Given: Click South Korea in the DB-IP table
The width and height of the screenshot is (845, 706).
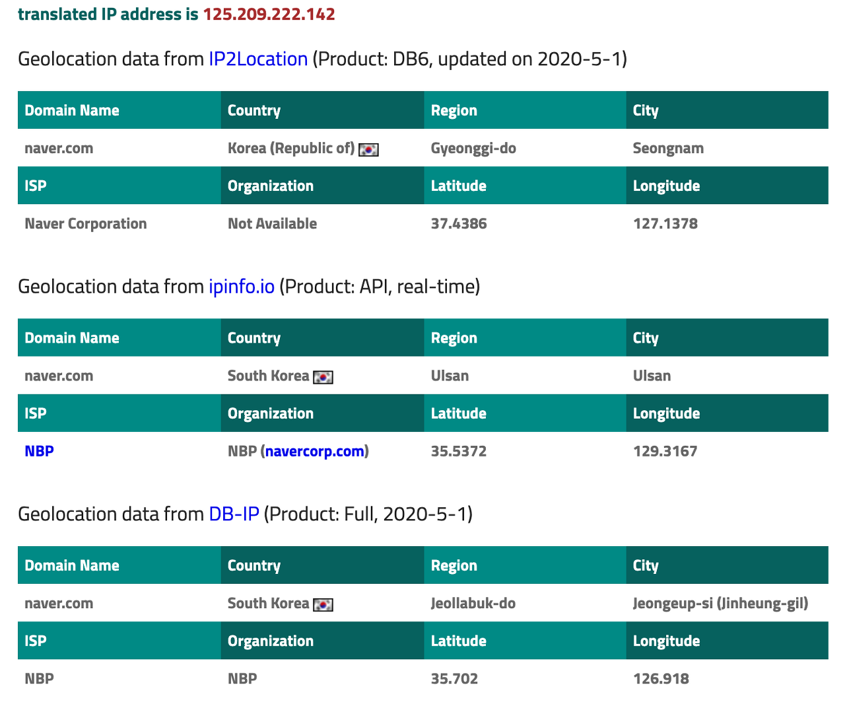Looking at the screenshot, I should tap(268, 603).
